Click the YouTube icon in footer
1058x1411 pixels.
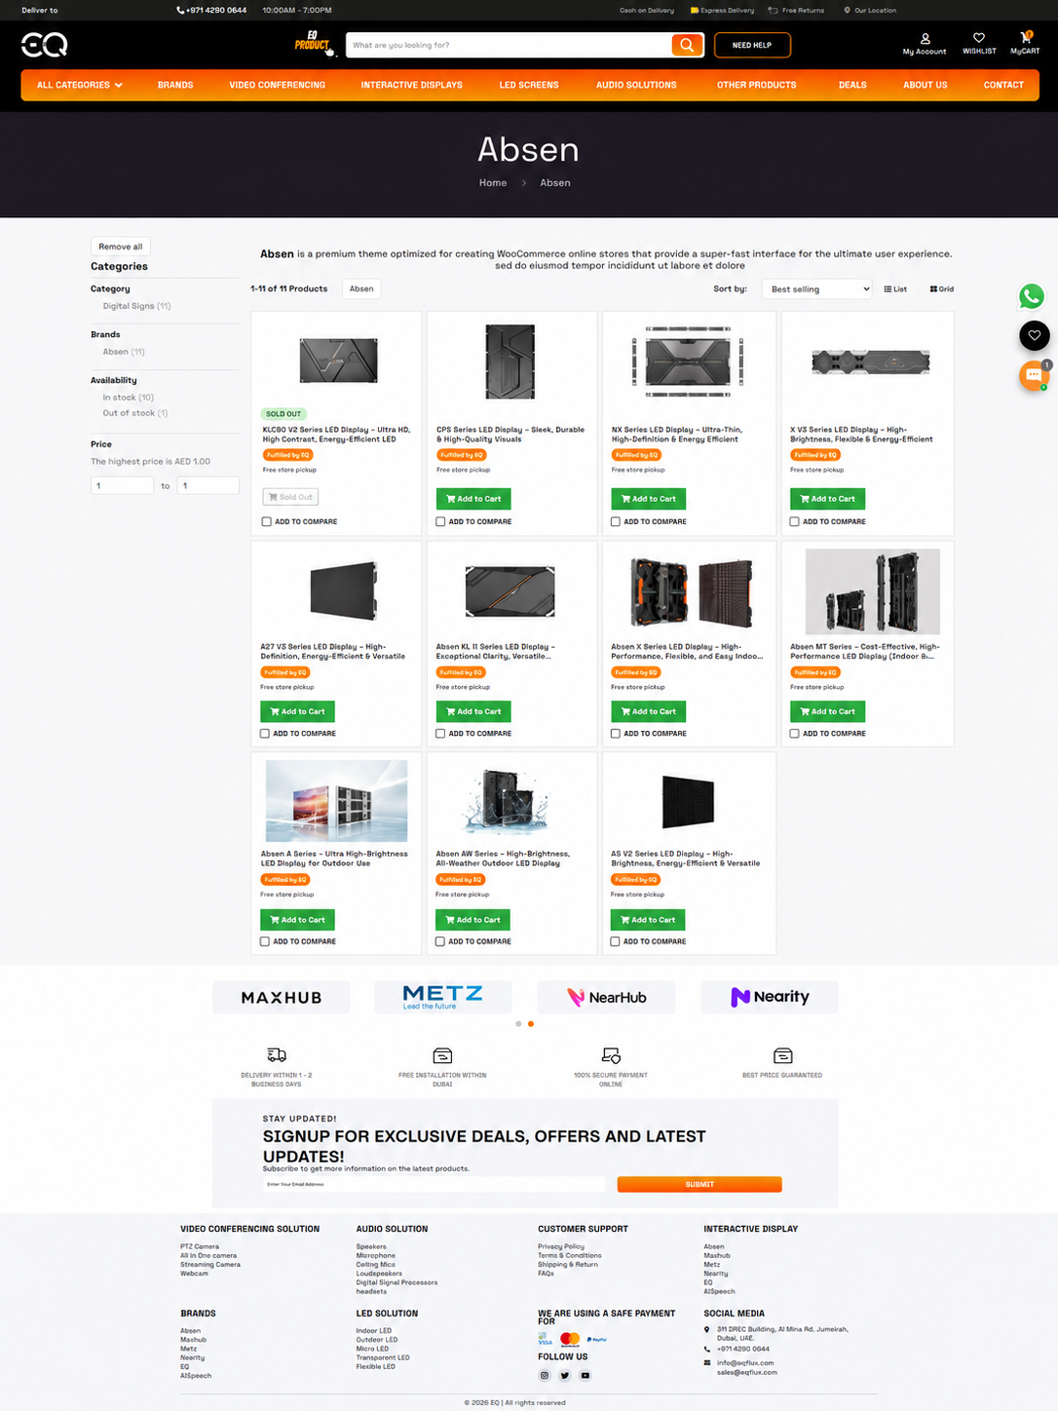(586, 1376)
